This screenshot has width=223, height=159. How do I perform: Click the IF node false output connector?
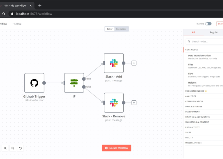[84, 87]
